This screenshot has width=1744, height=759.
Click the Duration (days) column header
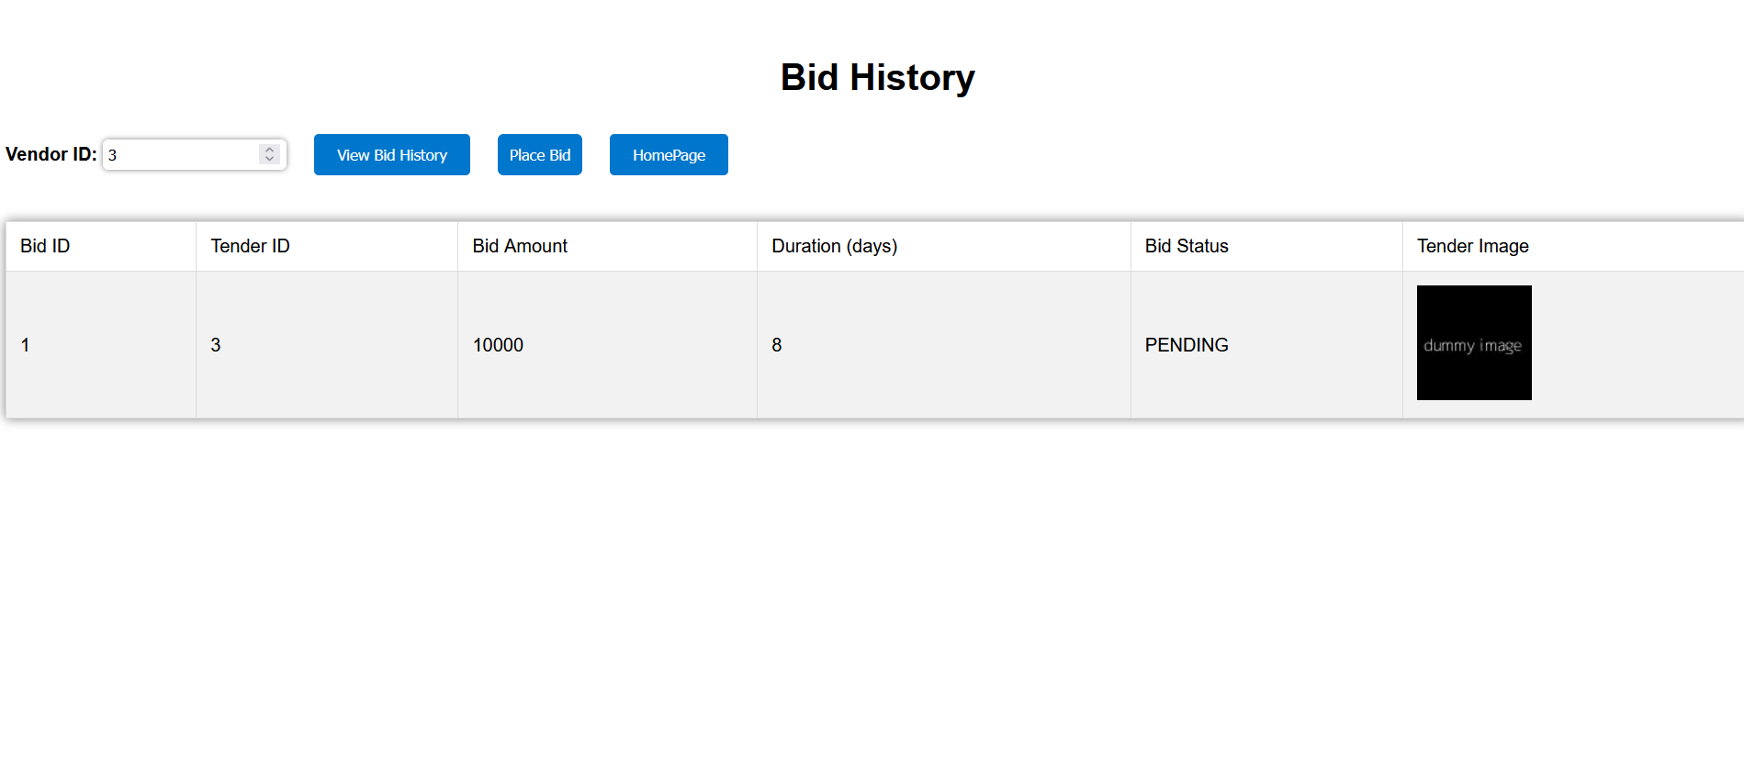click(x=833, y=245)
